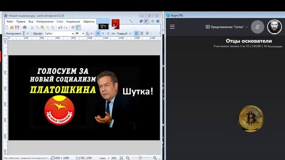Print the image with the printer icon

[25, 28]
